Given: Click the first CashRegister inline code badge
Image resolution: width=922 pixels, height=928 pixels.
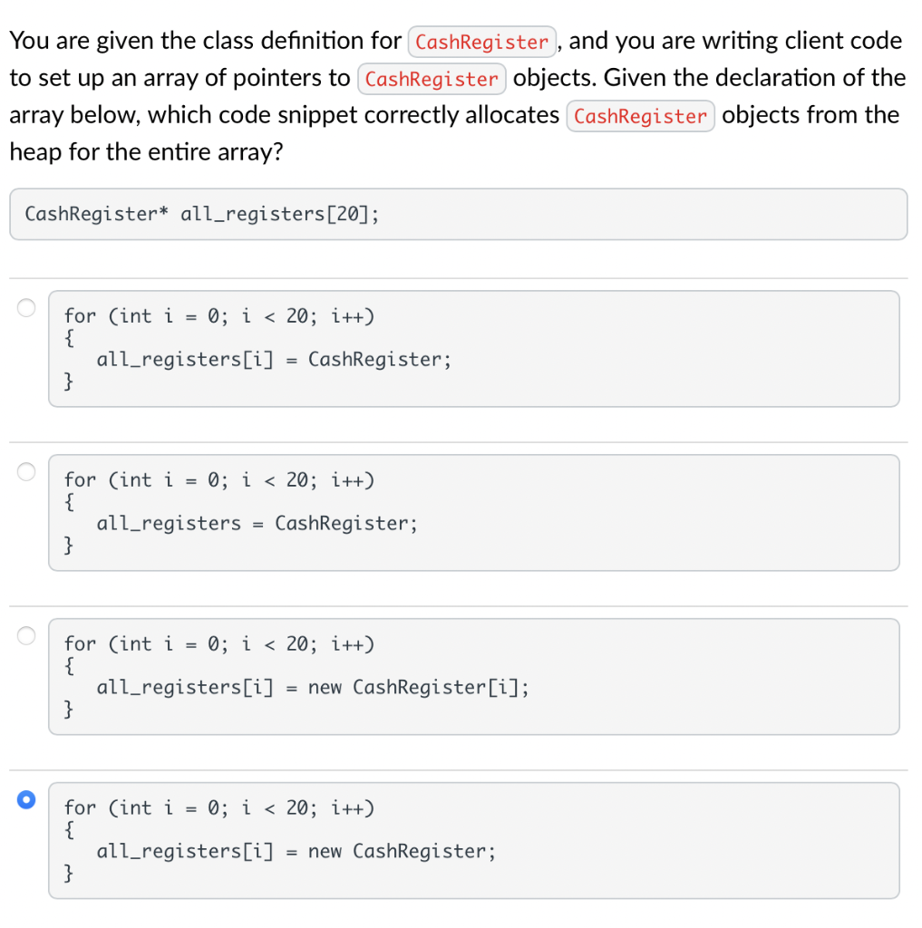Looking at the screenshot, I should coord(481,41).
